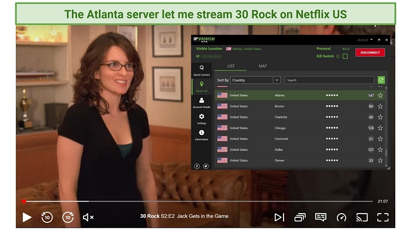The width and height of the screenshot is (411, 231).
Task: Click the 30 Rock episode title
Action: pyautogui.click(x=184, y=216)
